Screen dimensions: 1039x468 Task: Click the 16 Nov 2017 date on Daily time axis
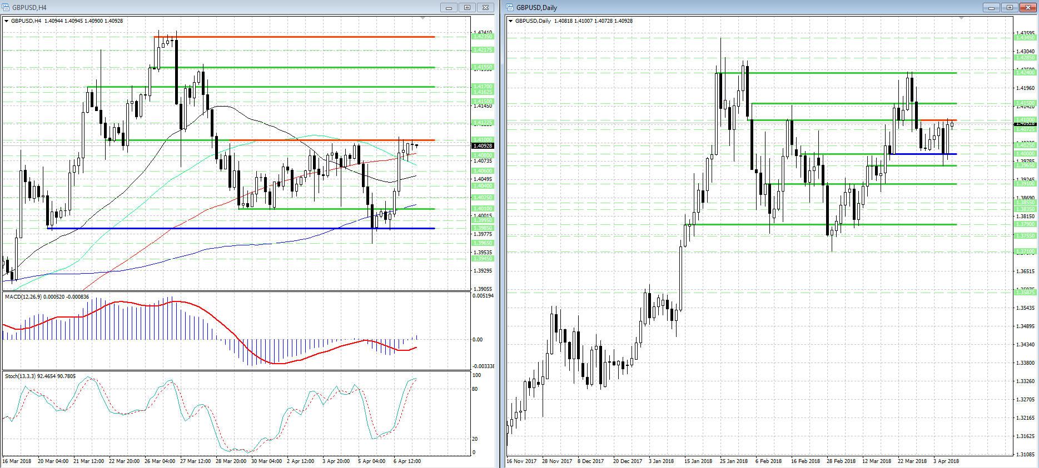pyautogui.click(x=521, y=461)
